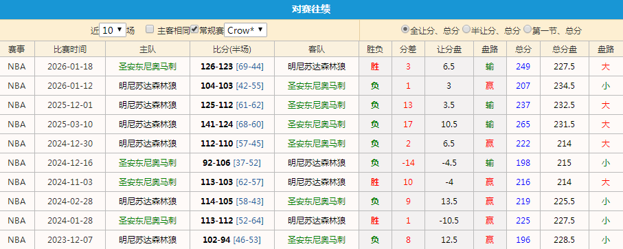Click the 胜负 column header
This screenshot has width=623, height=249.
click(x=375, y=50)
